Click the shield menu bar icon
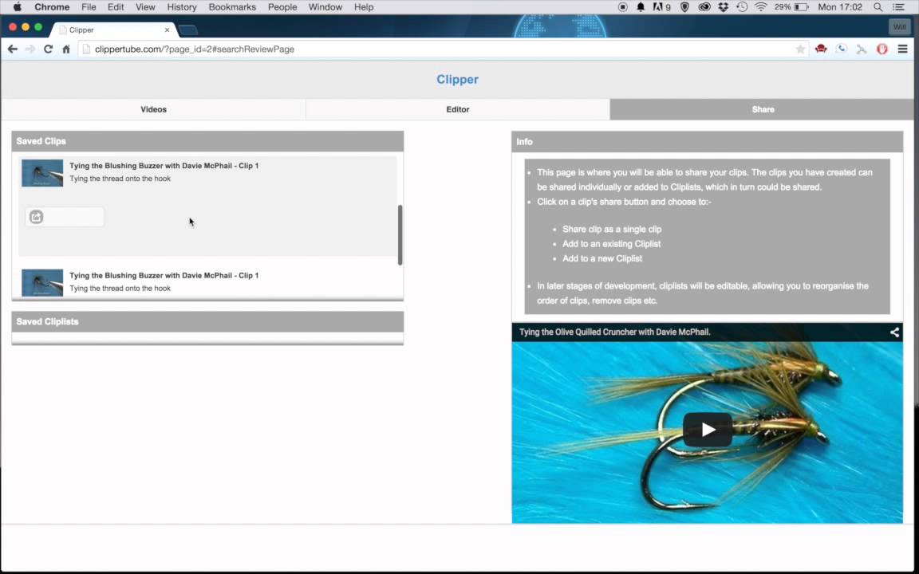Screen dimensions: 919x574 684,7
